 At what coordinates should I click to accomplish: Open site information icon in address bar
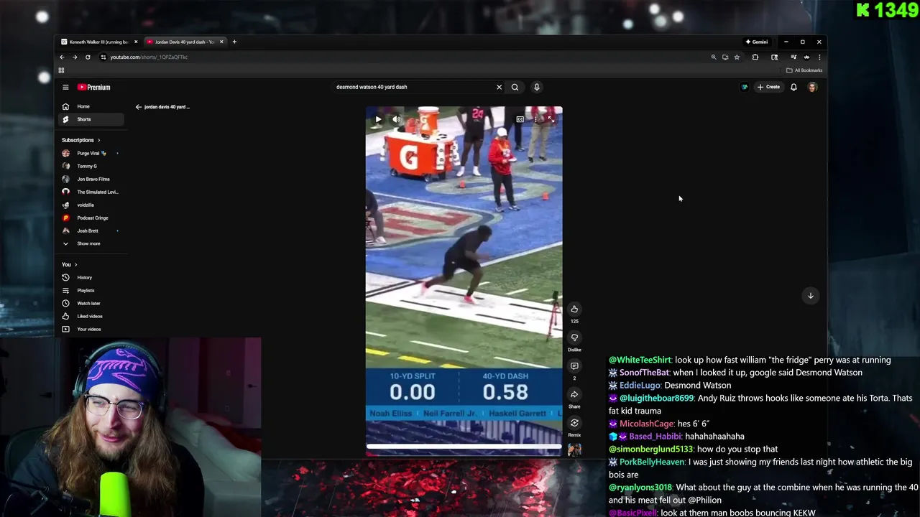click(x=103, y=57)
